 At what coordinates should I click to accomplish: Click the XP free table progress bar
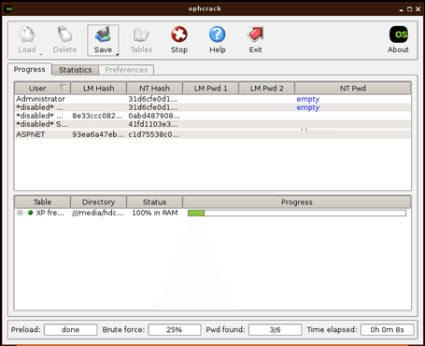click(297, 213)
